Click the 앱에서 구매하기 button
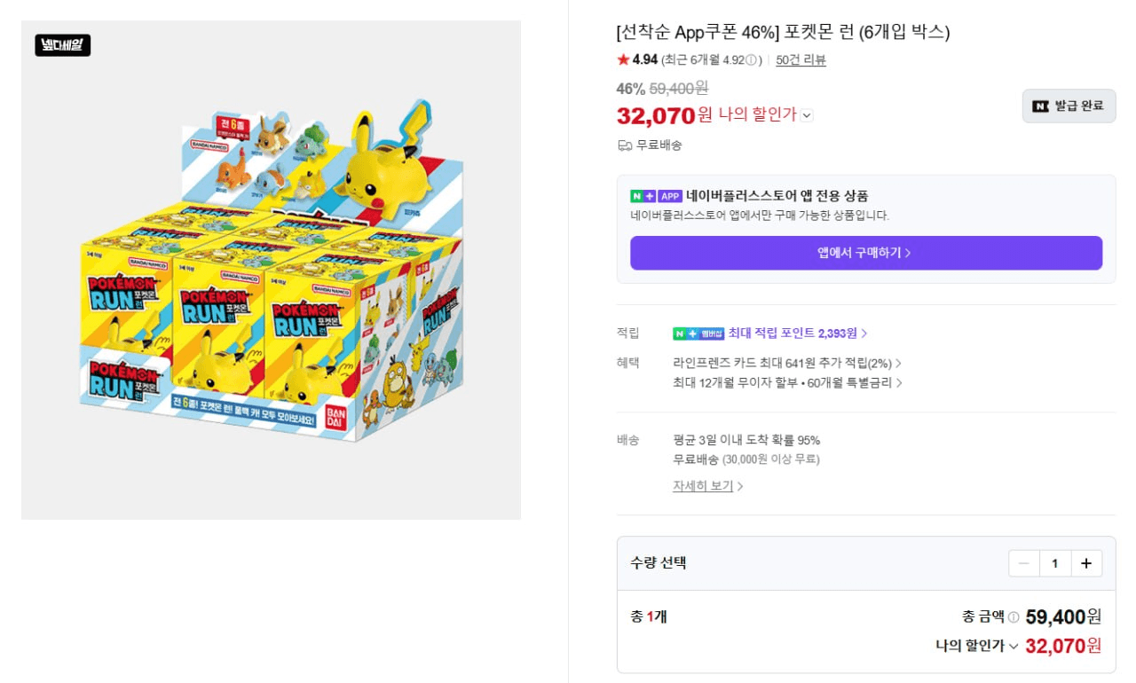The width and height of the screenshot is (1136, 683). [866, 253]
